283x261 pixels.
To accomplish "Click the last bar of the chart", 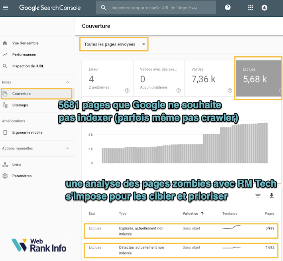I will [x=267, y=143].
